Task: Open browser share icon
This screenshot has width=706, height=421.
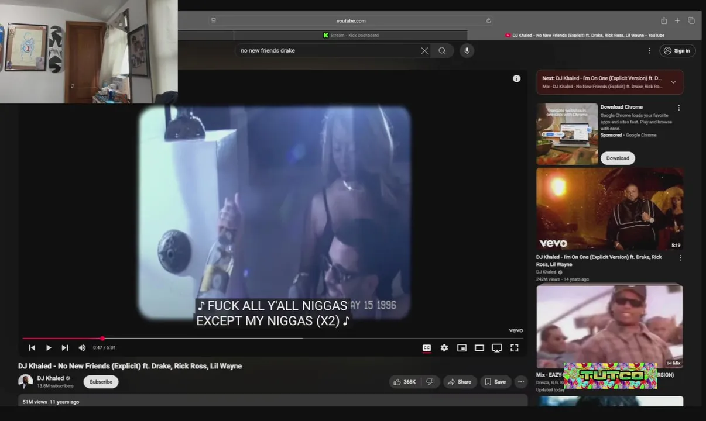Action: click(664, 20)
